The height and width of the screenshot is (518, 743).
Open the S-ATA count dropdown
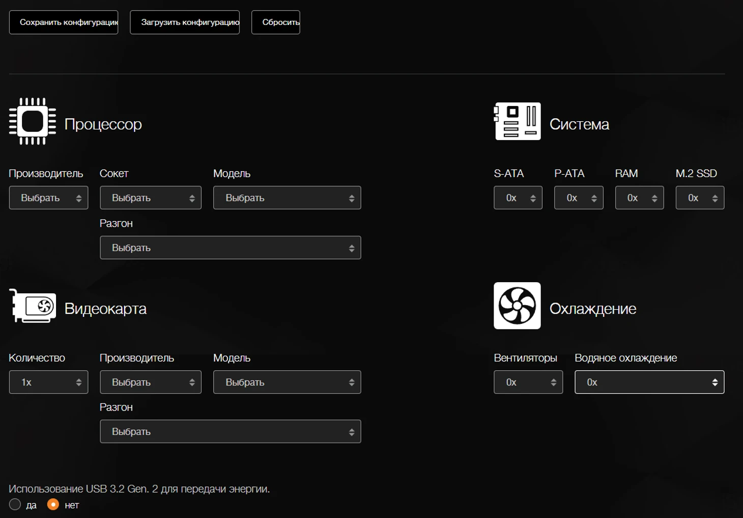point(518,198)
